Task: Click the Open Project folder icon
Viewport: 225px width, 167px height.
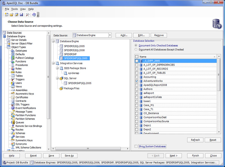Action: coord(12,15)
